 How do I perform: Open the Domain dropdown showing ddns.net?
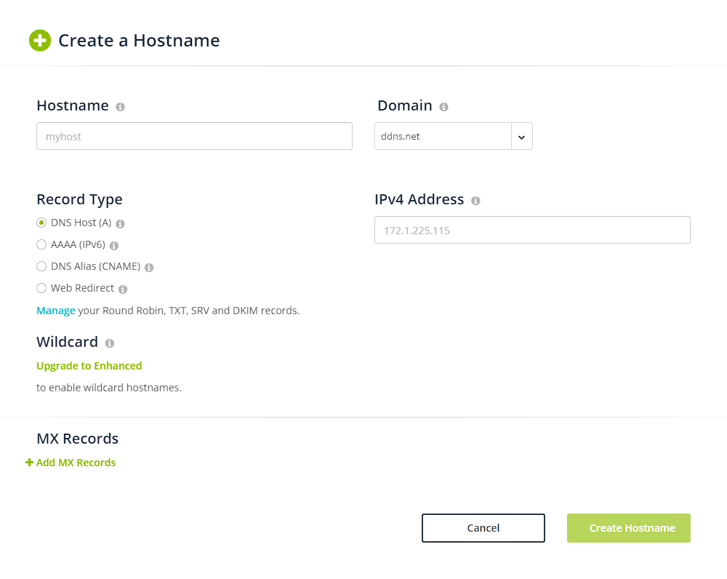(x=454, y=137)
